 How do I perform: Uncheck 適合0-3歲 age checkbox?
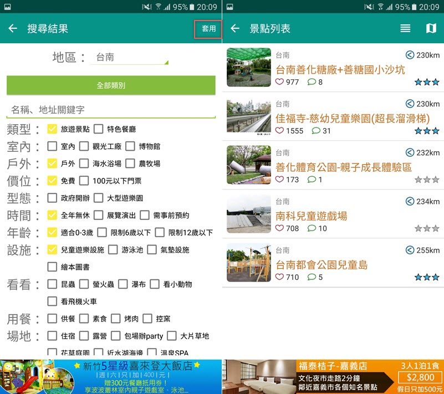point(52,232)
